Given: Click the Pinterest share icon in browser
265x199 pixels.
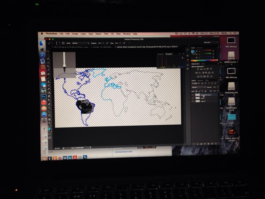Looking at the screenshot, I should coord(60,158).
